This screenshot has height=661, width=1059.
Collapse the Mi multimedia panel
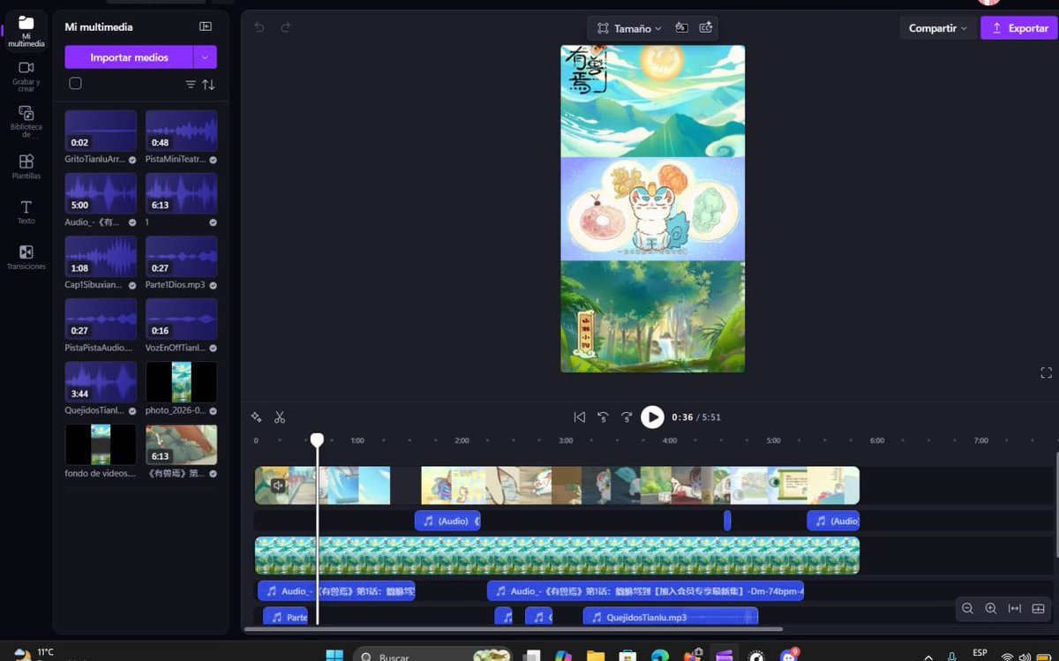(206, 26)
